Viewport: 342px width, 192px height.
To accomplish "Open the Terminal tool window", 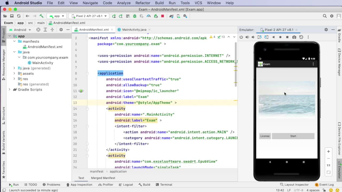I will pyautogui.click(x=164, y=185).
